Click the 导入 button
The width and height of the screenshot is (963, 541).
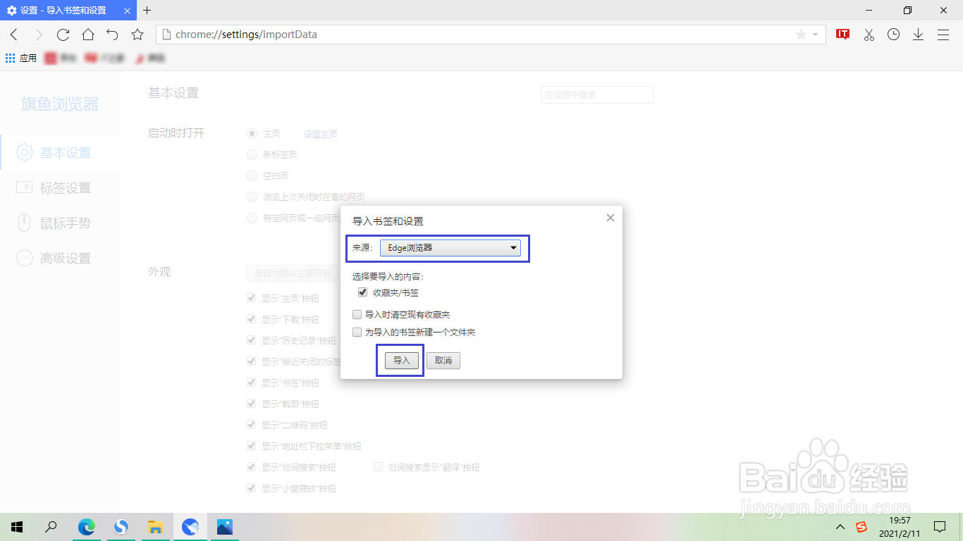402,361
